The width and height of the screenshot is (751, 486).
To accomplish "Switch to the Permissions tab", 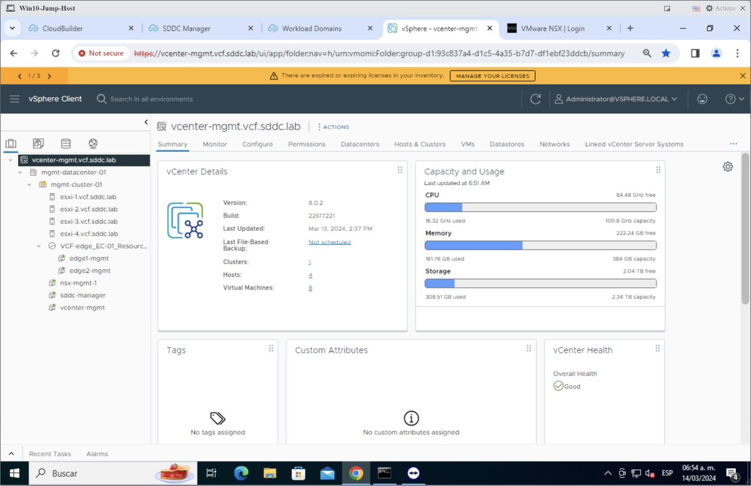I will (307, 144).
